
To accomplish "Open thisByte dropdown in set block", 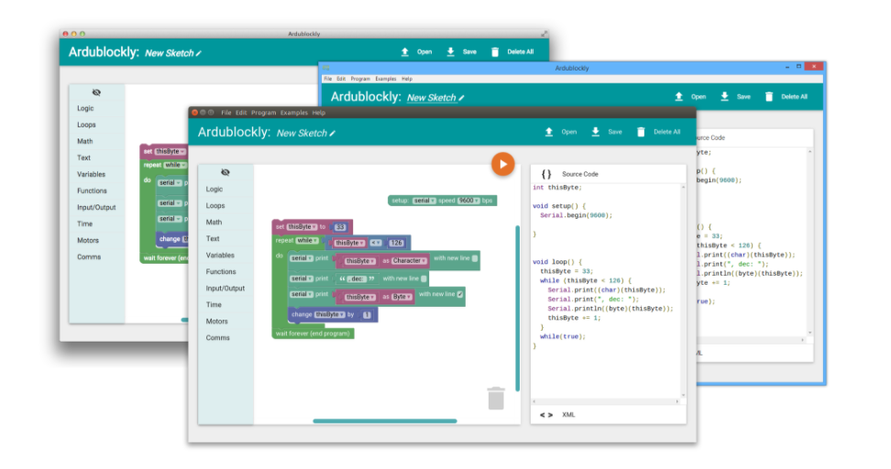I will tap(302, 227).
